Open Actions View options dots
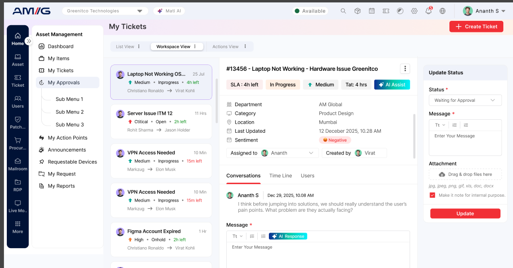The width and height of the screenshot is (513, 268). pyautogui.click(x=245, y=47)
